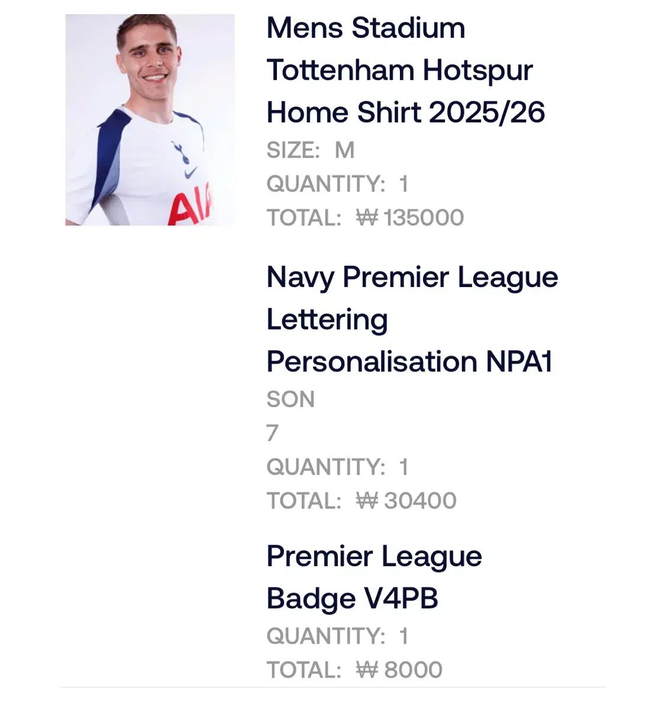The width and height of the screenshot is (665, 710).
Task: Select the number 7 personalisation text
Action: (x=273, y=433)
